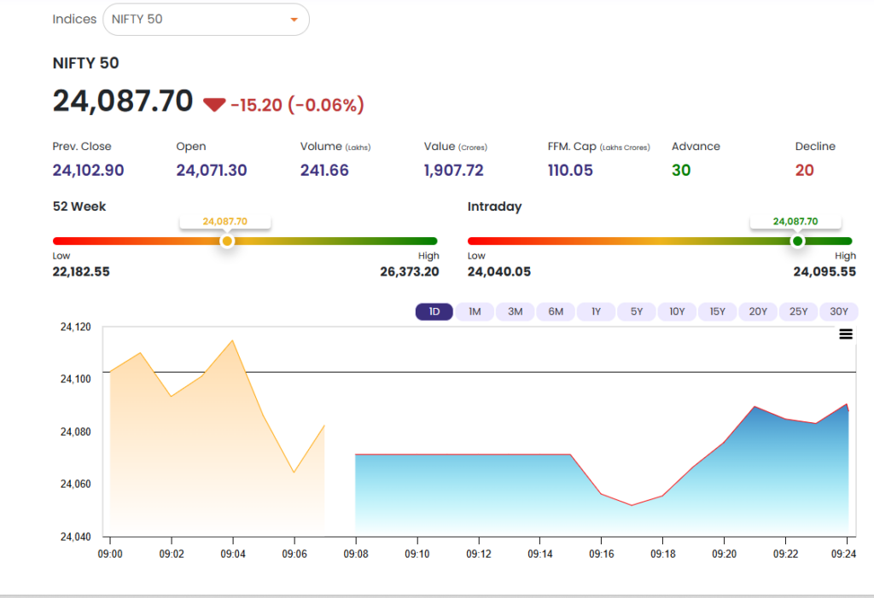Screen dimensions: 874x598
Task: Click the Prev. Close value 24,102.90
Action: point(88,170)
